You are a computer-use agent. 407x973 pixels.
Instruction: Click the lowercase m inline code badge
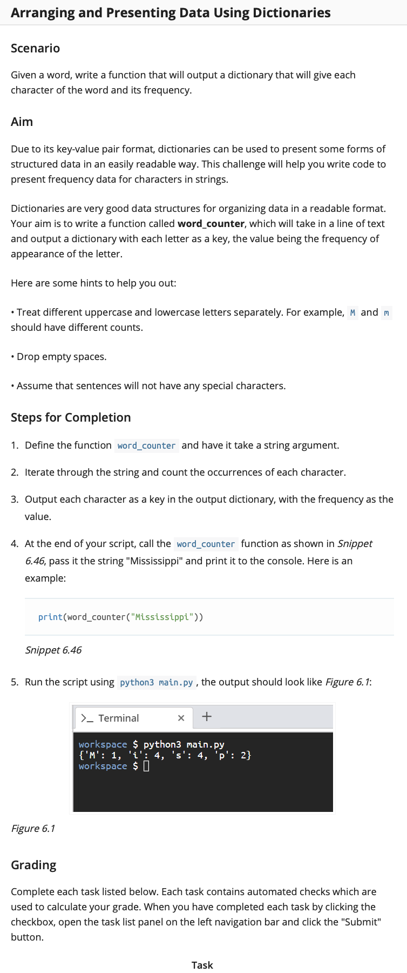(386, 312)
